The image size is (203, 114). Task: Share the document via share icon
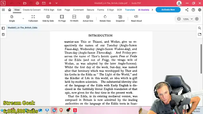point(187,10)
